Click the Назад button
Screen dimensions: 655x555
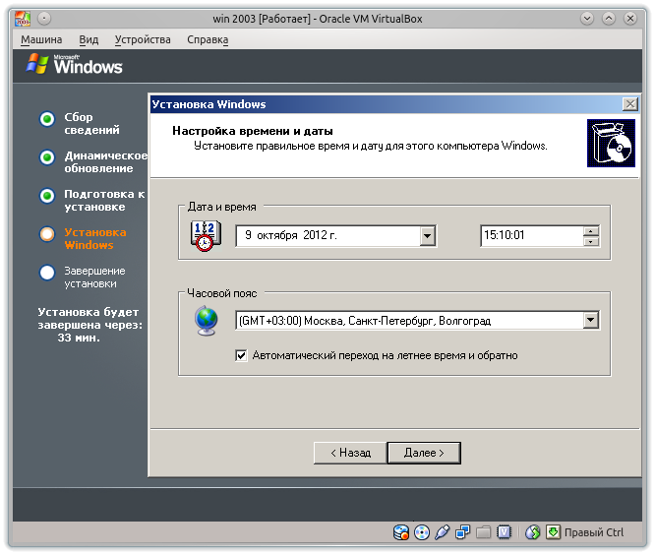tap(350, 453)
